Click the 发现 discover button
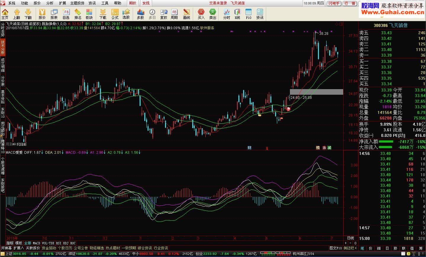Viewport: 426px width, 257px height. pos(146,3)
